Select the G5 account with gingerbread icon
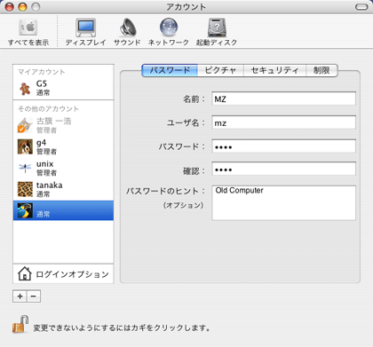The width and height of the screenshot is (373, 347). click(x=63, y=88)
